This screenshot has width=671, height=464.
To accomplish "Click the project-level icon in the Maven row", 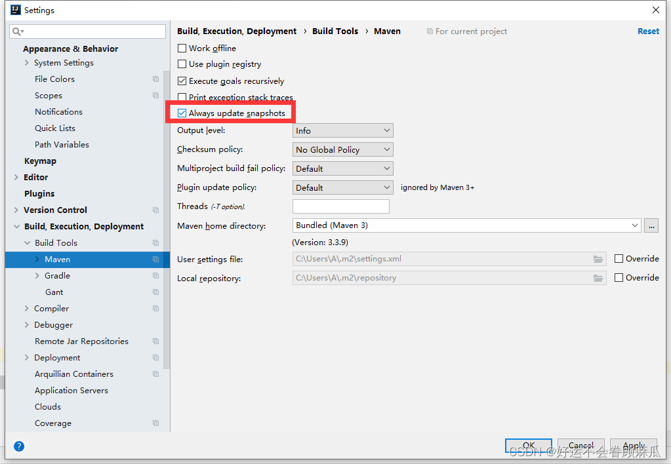I will click(x=155, y=259).
